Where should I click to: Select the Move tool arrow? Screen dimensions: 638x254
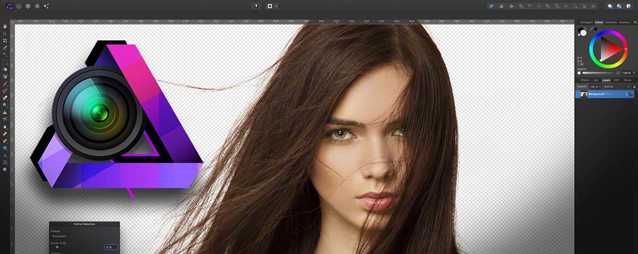(x=5, y=33)
